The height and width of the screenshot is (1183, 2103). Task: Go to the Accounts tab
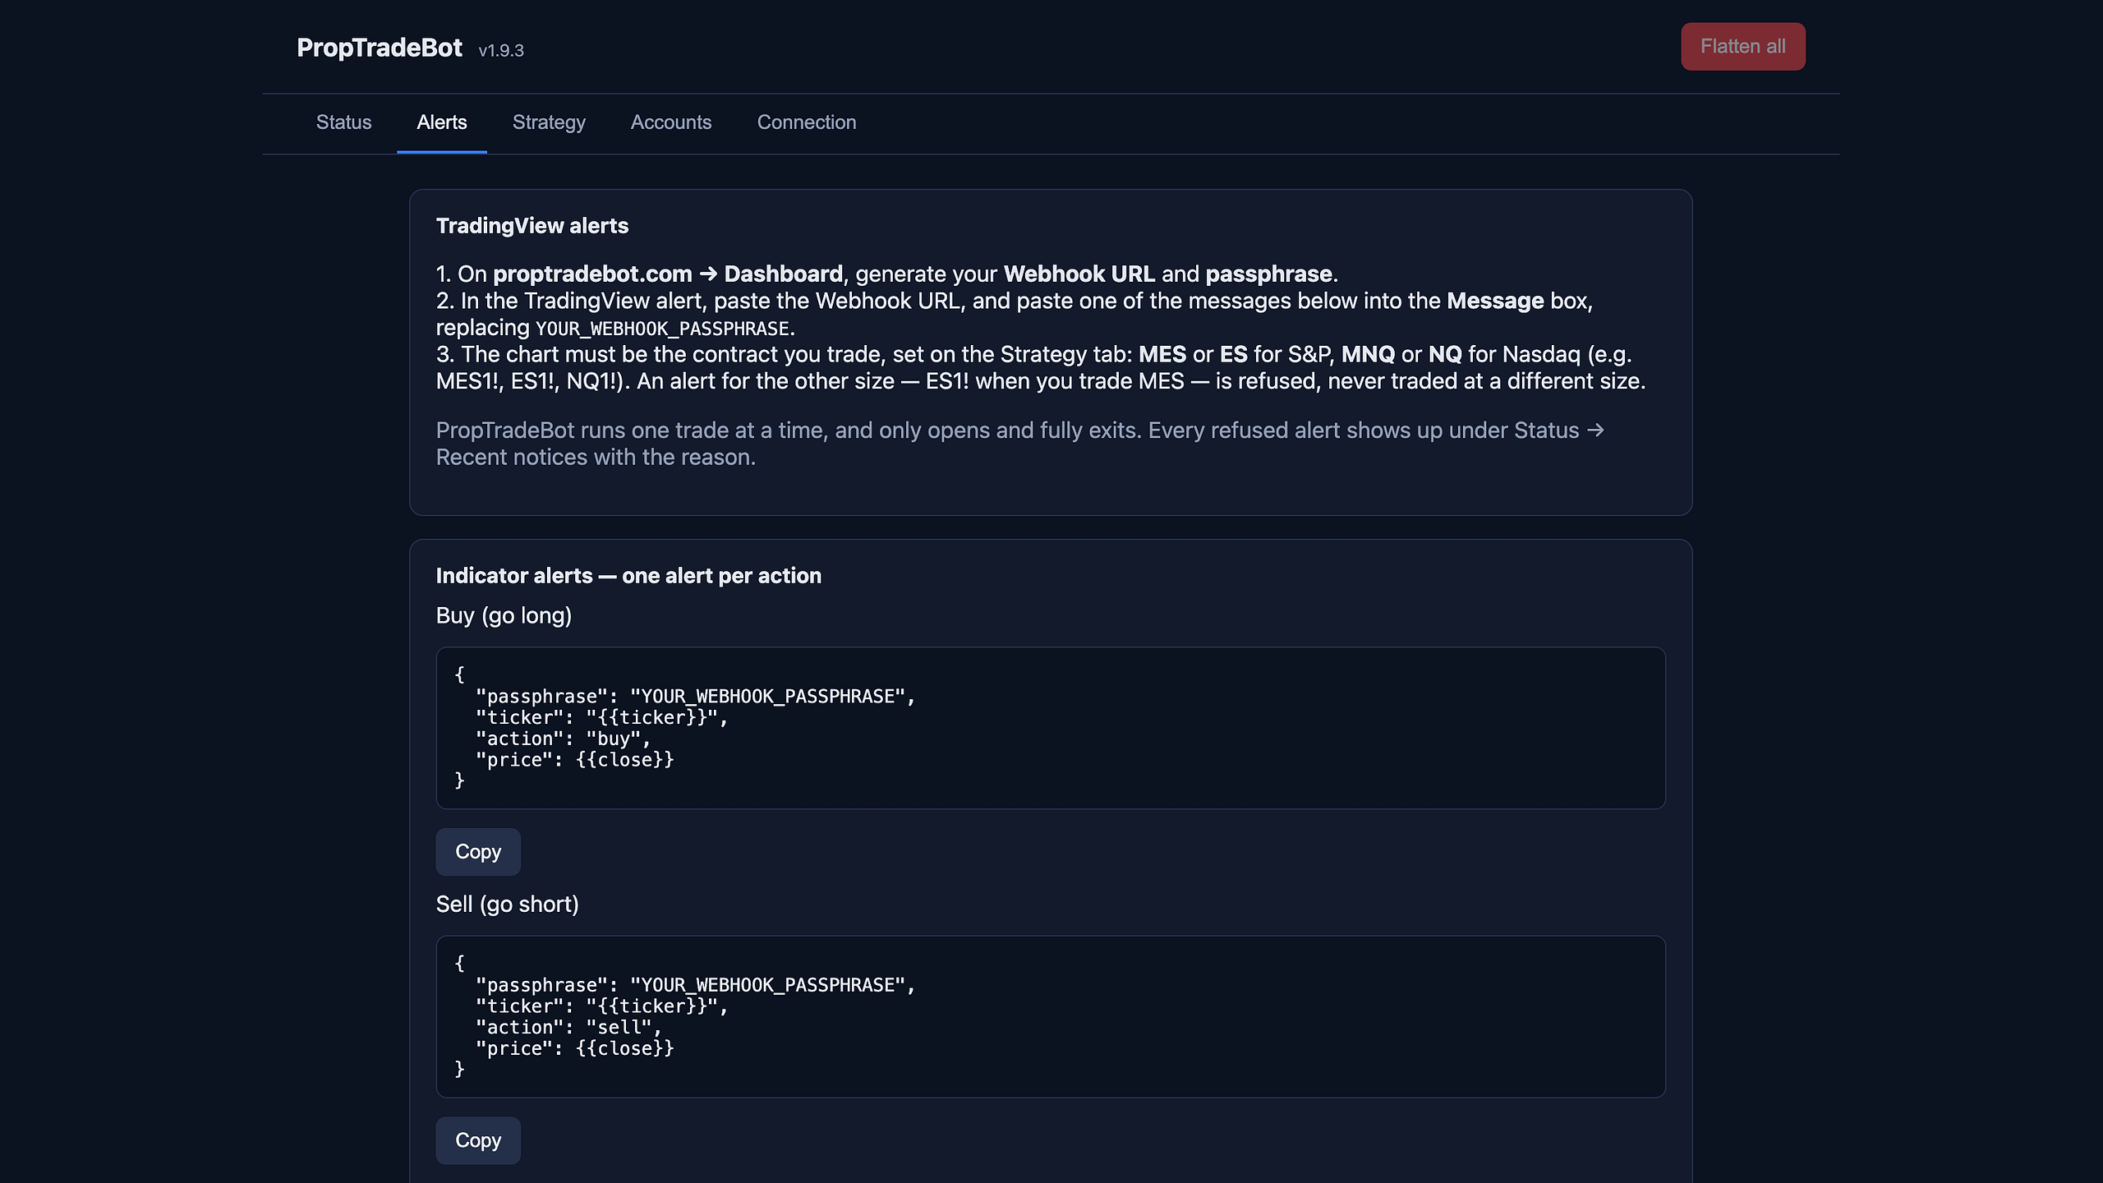(671, 122)
